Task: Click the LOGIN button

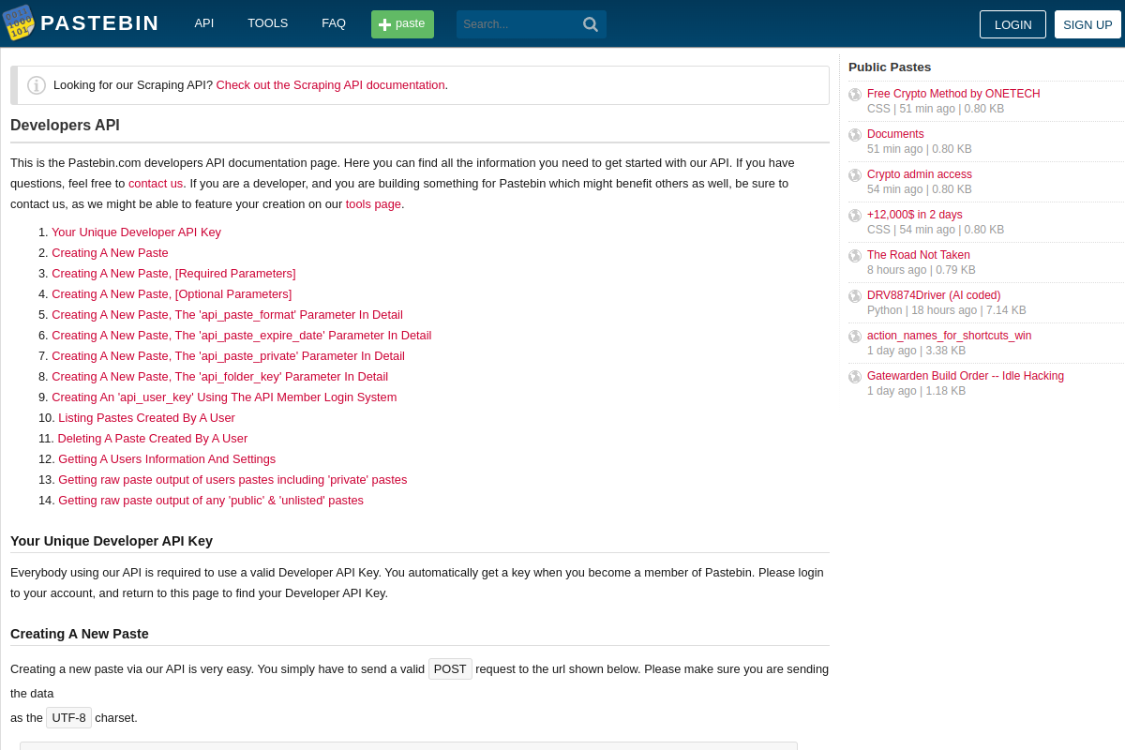Action: [1012, 24]
